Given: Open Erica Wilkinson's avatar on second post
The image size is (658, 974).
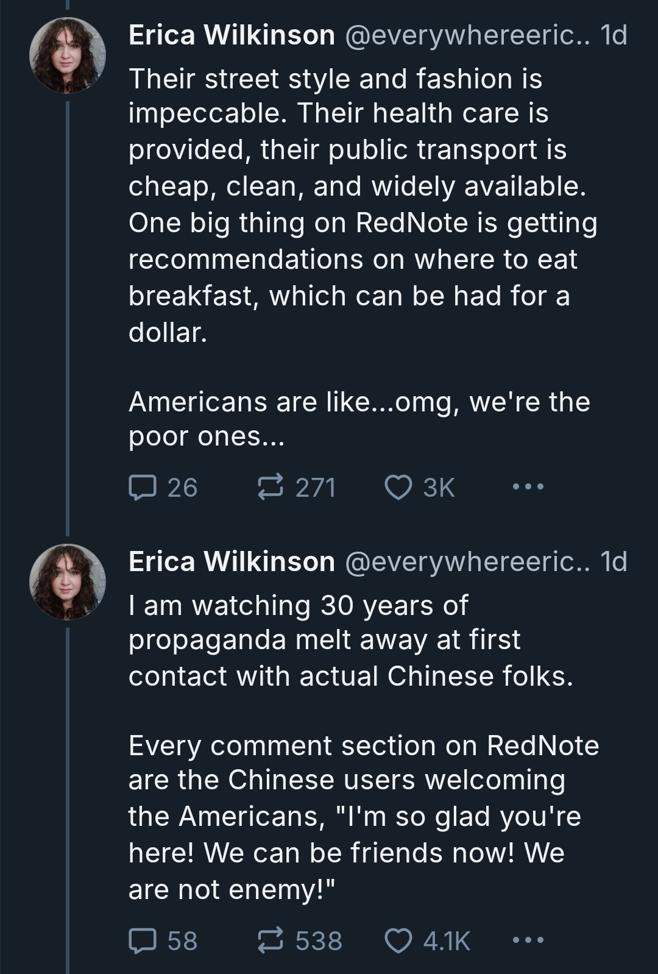Looking at the screenshot, I should 68,581.
